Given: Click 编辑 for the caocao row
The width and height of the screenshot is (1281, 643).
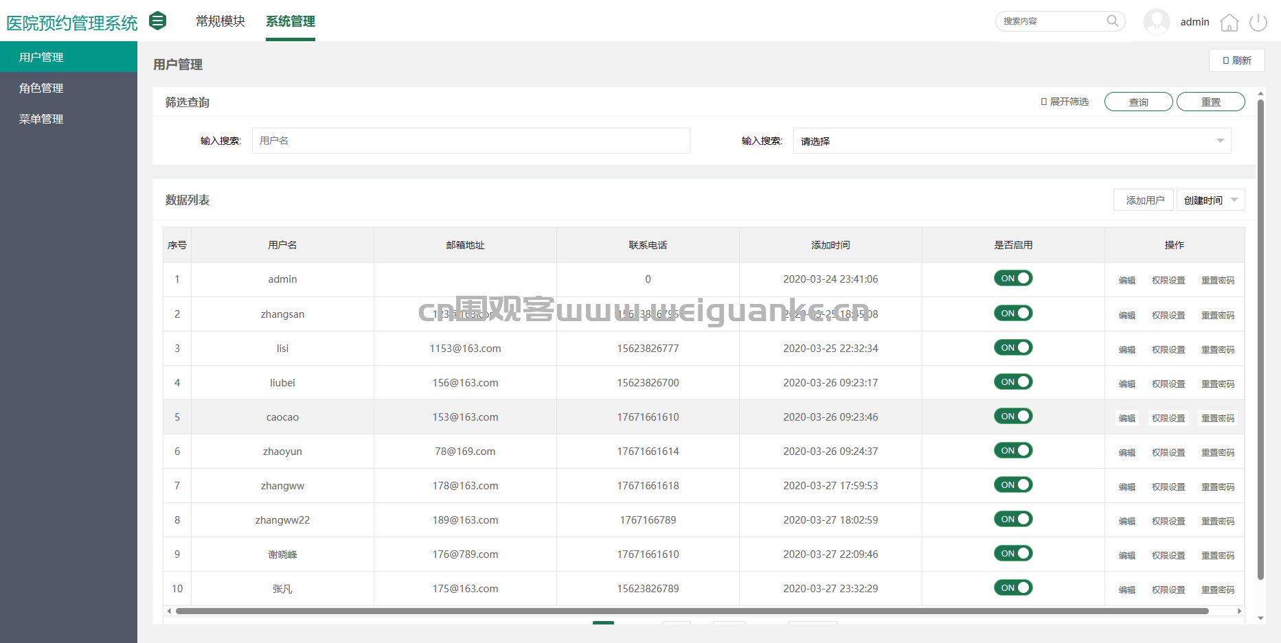Looking at the screenshot, I should click(x=1126, y=418).
